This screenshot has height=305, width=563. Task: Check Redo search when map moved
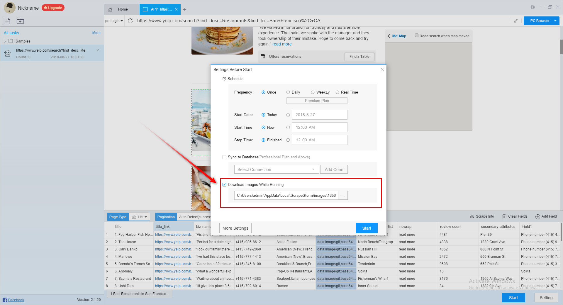click(x=417, y=35)
